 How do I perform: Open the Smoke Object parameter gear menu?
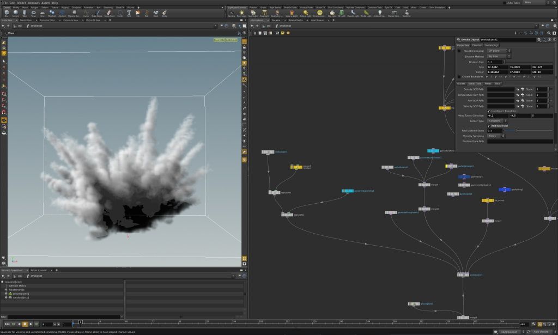(539, 39)
